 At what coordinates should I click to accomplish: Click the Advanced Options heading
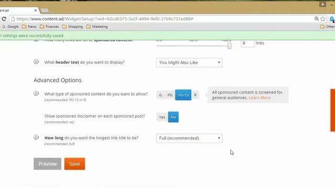tap(58, 80)
